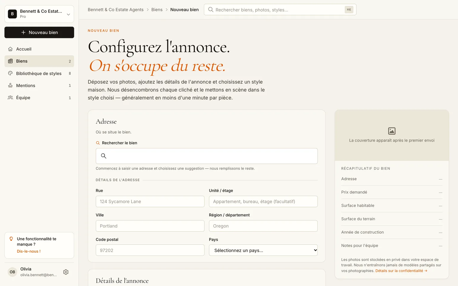Click the Code postal input field

[x=150, y=250]
